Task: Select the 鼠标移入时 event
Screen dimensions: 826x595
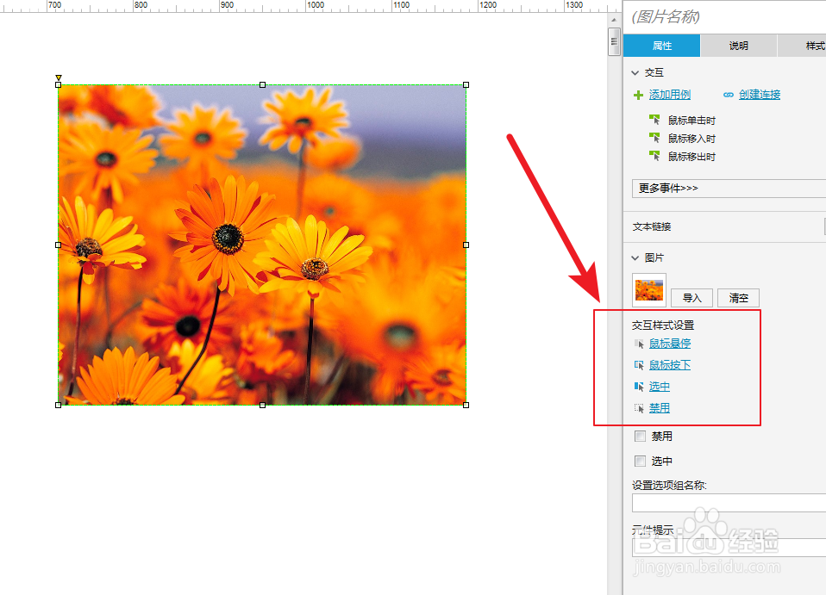Action: tap(691, 139)
